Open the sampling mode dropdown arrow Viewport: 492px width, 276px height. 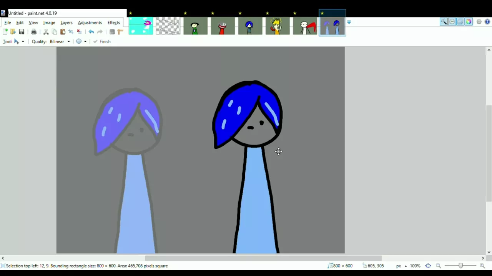(x=85, y=41)
